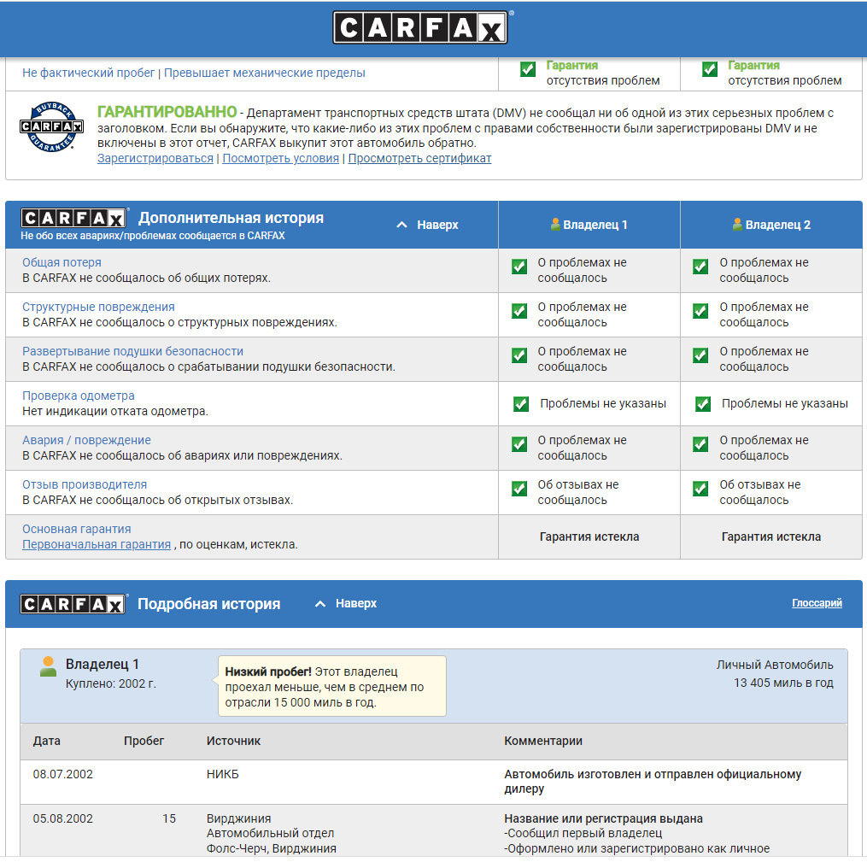Click Структурные повреждения checkmark for Владелец 1
Screen dimensions: 867x862
(519, 311)
